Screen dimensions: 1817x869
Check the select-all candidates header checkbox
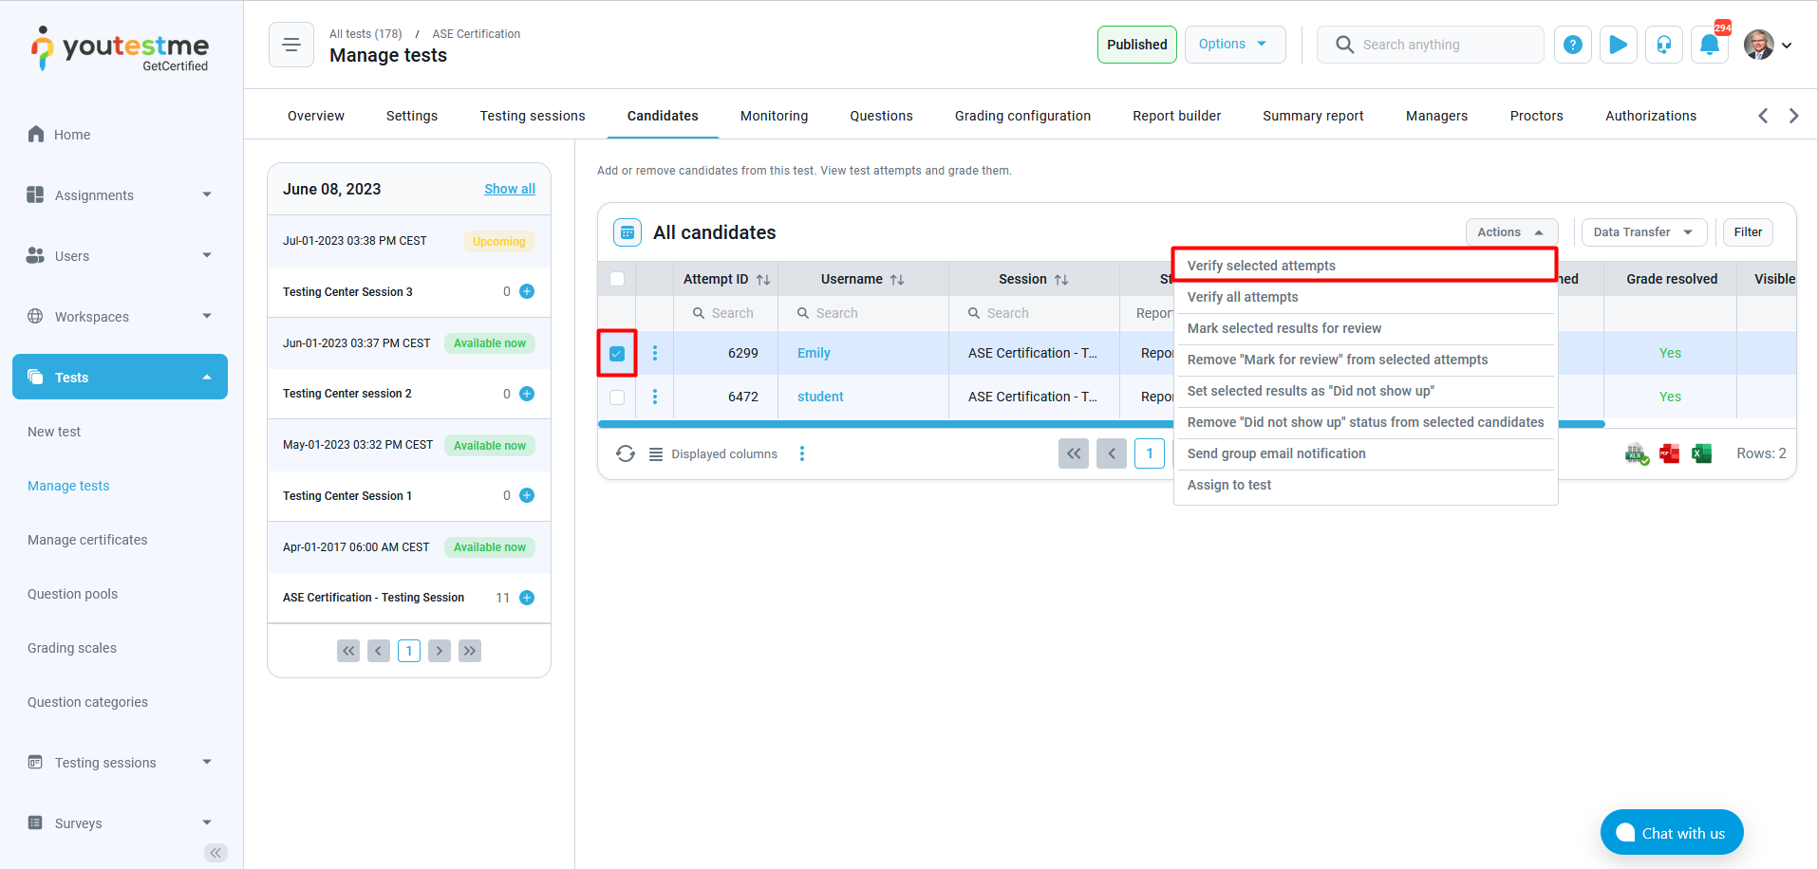click(616, 279)
